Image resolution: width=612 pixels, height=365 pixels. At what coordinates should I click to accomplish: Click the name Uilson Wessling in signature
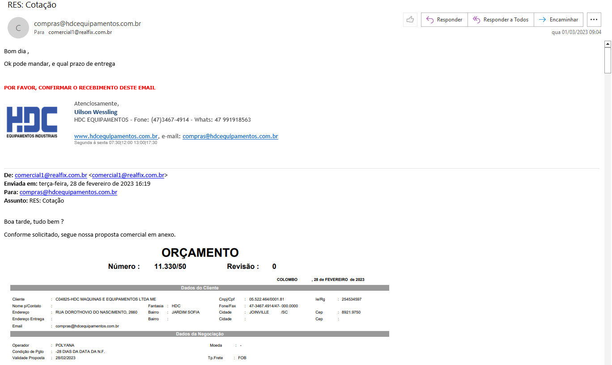click(x=96, y=112)
